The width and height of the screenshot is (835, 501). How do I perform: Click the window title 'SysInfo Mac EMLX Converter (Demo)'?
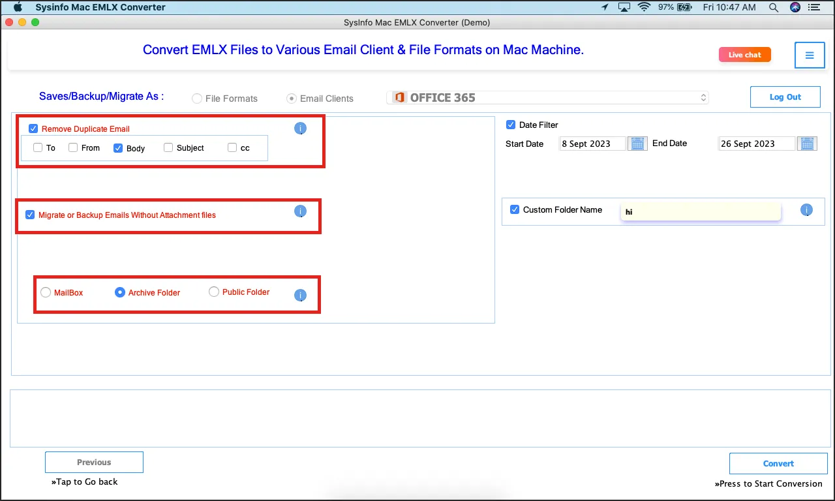click(417, 22)
